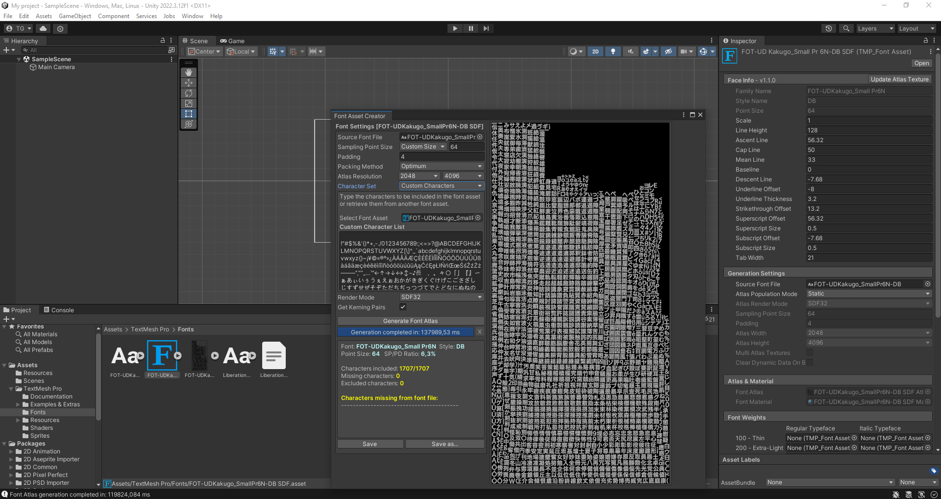Open the Undo History icon
The width and height of the screenshot is (941, 499).
point(829,28)
